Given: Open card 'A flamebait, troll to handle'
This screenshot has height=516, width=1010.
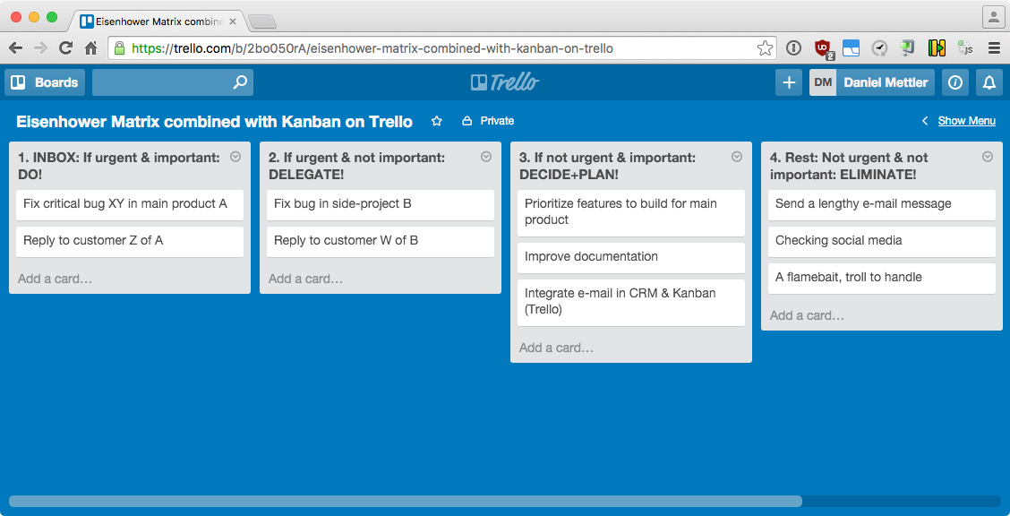Looking at the screenshot, I should point(882,279).
